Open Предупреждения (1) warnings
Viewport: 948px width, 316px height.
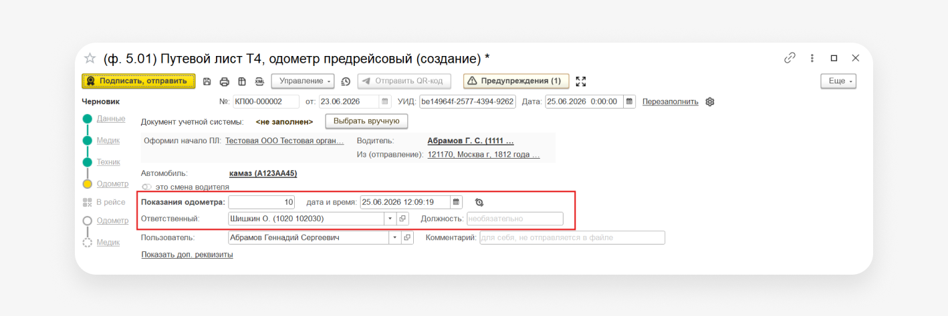(516, 81)
